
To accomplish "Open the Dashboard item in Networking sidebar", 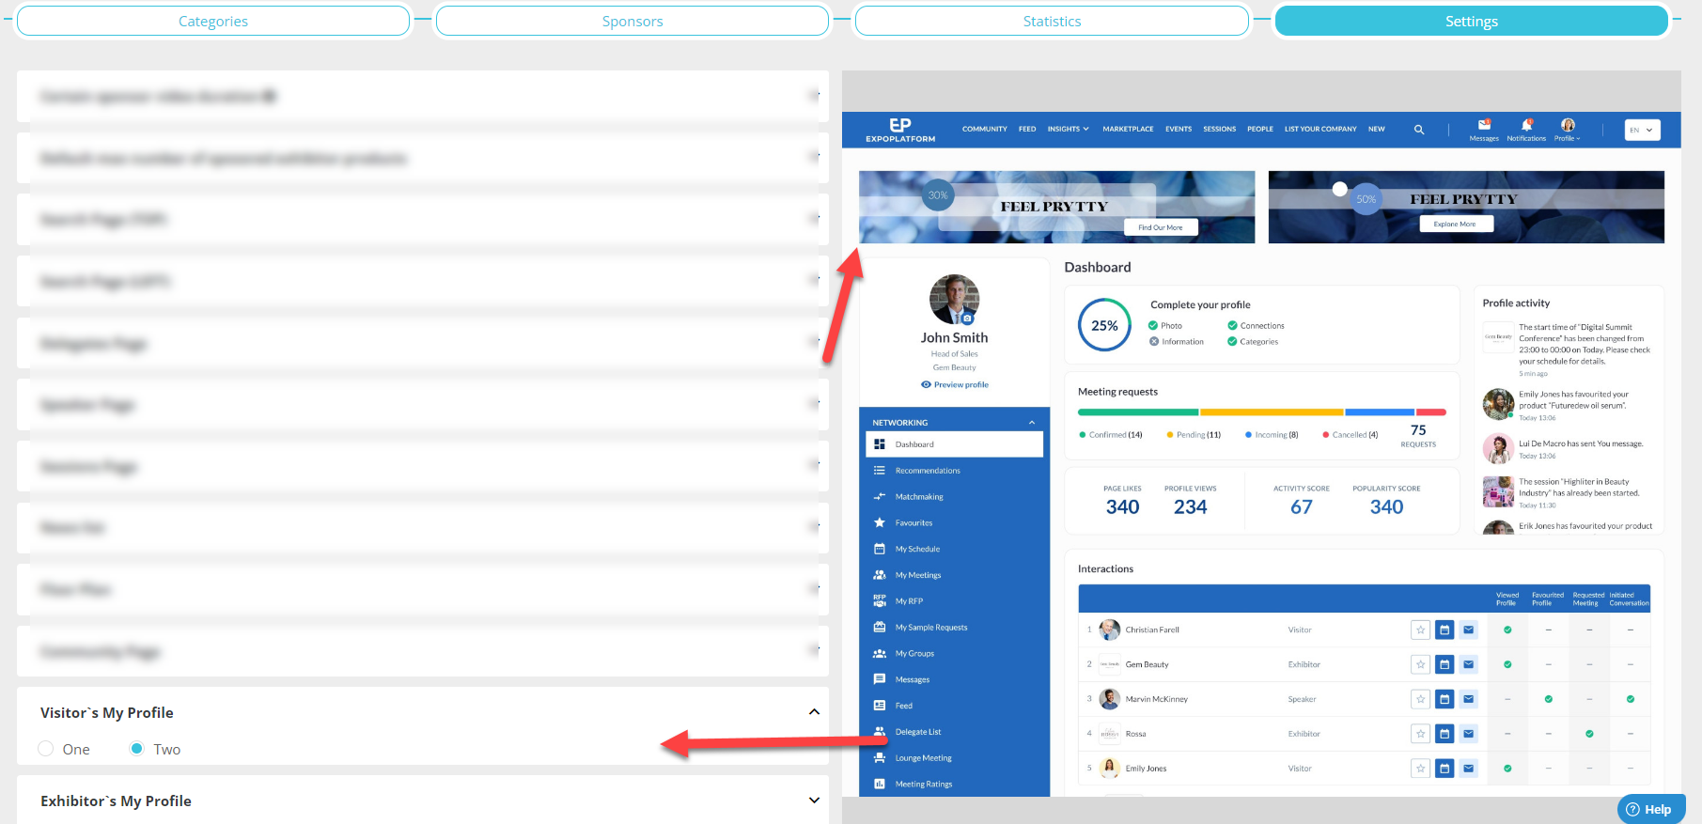I will (954, 444).
